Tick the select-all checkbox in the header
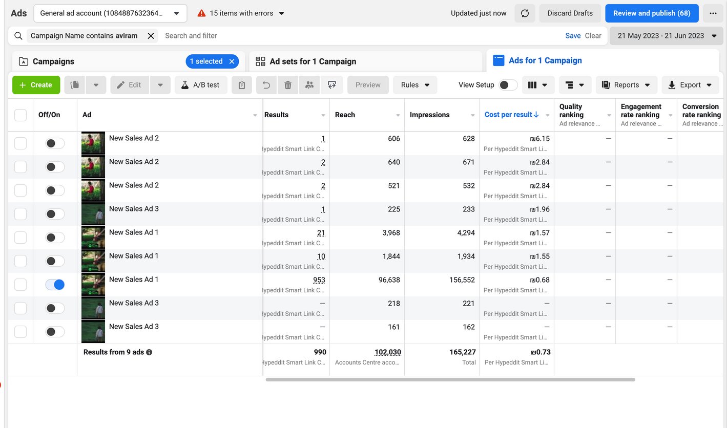Image resolution: width=727 pixels, height=428 pixels. 20,115
